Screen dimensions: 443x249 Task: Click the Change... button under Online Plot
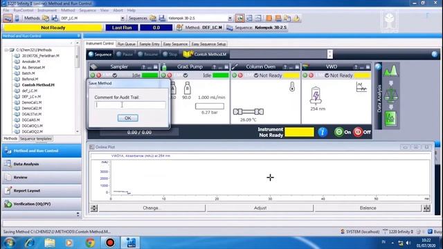pos(152,208)
